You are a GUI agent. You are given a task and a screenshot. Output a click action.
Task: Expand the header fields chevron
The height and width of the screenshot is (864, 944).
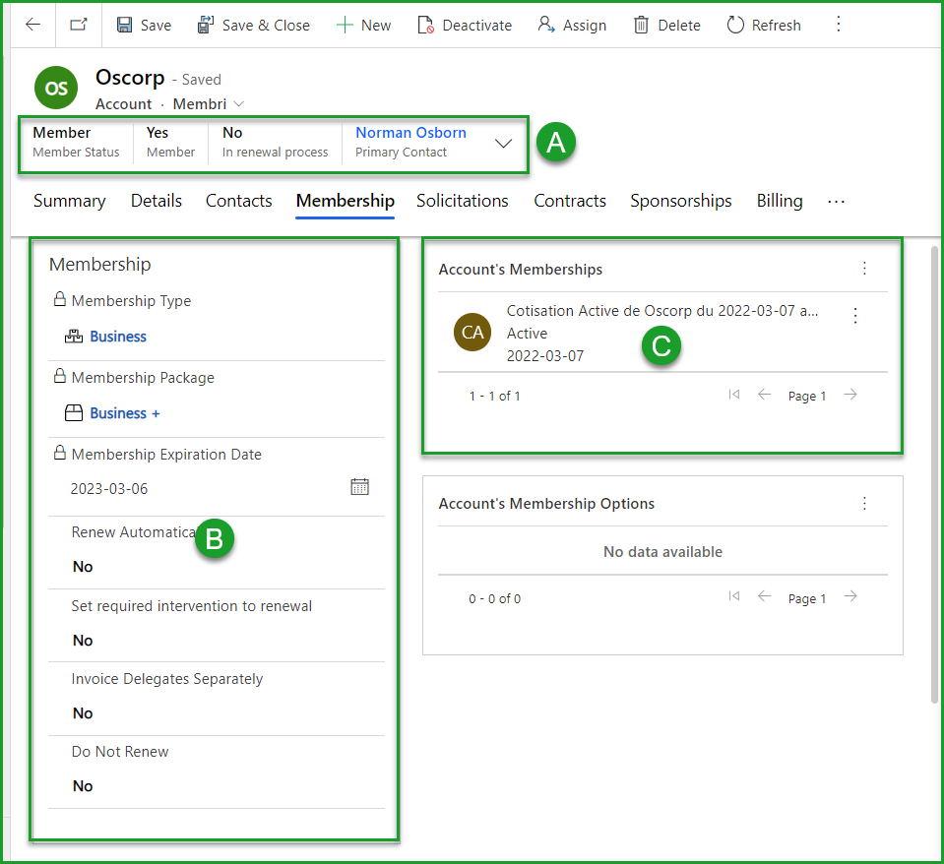503,144
